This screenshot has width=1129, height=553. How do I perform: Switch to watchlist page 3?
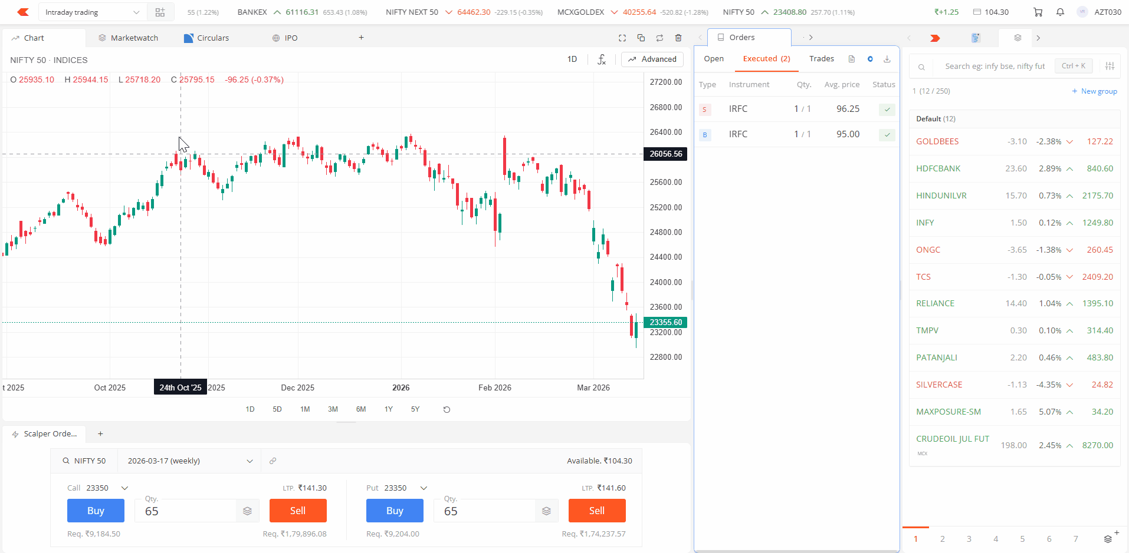click(969, 539)
